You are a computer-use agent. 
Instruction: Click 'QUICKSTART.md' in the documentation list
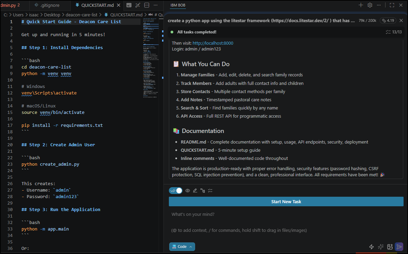pos(197,150)
